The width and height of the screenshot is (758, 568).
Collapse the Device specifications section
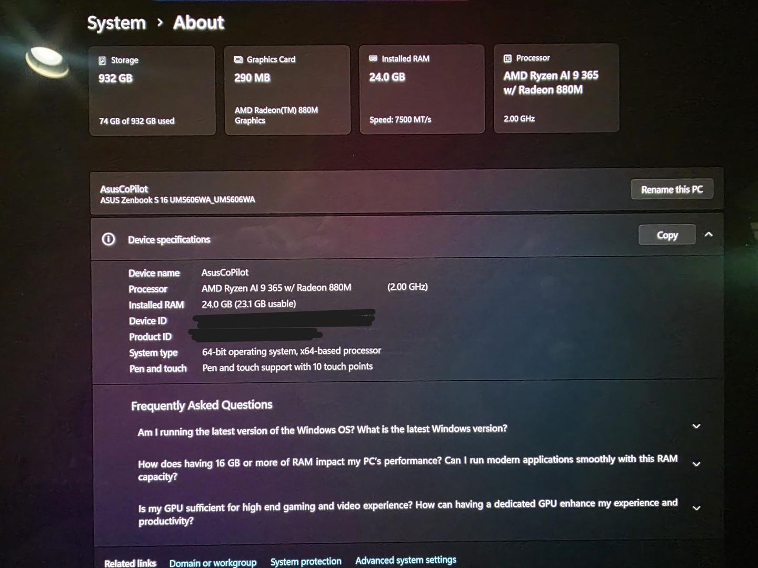[x=709, y=235]
